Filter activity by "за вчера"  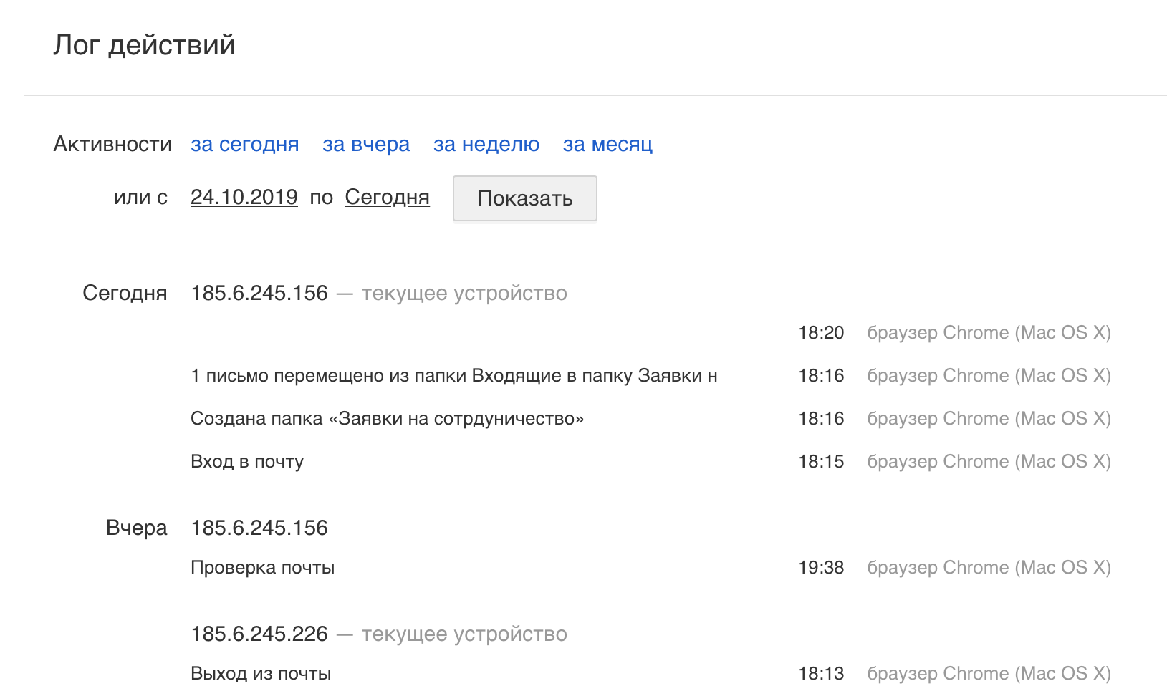tap(365, 144)
